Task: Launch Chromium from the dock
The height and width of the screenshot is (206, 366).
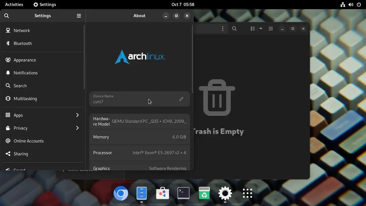Action: pyautogui.click(x=121, y=194)
